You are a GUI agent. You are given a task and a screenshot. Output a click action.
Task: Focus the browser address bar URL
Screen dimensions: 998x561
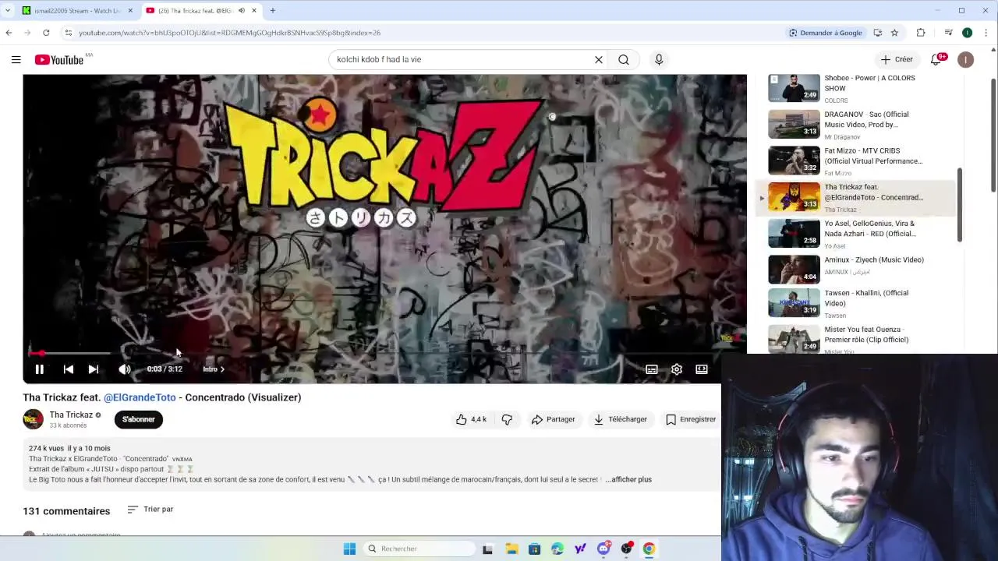pyautogui.click(x=229, y=33)
